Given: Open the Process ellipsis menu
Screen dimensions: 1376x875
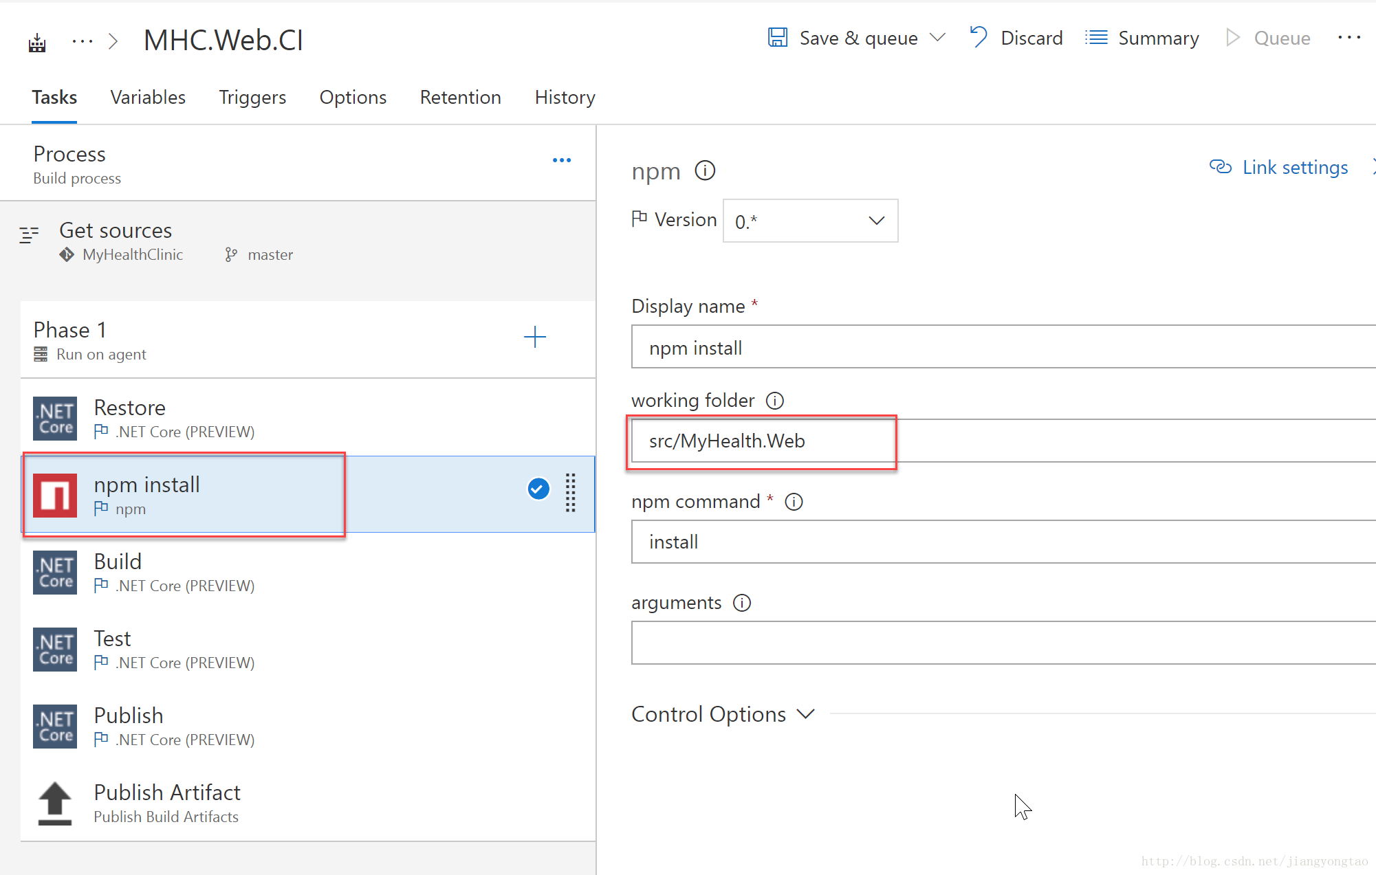Looking at the screenshot, I should tap(562, 160).
